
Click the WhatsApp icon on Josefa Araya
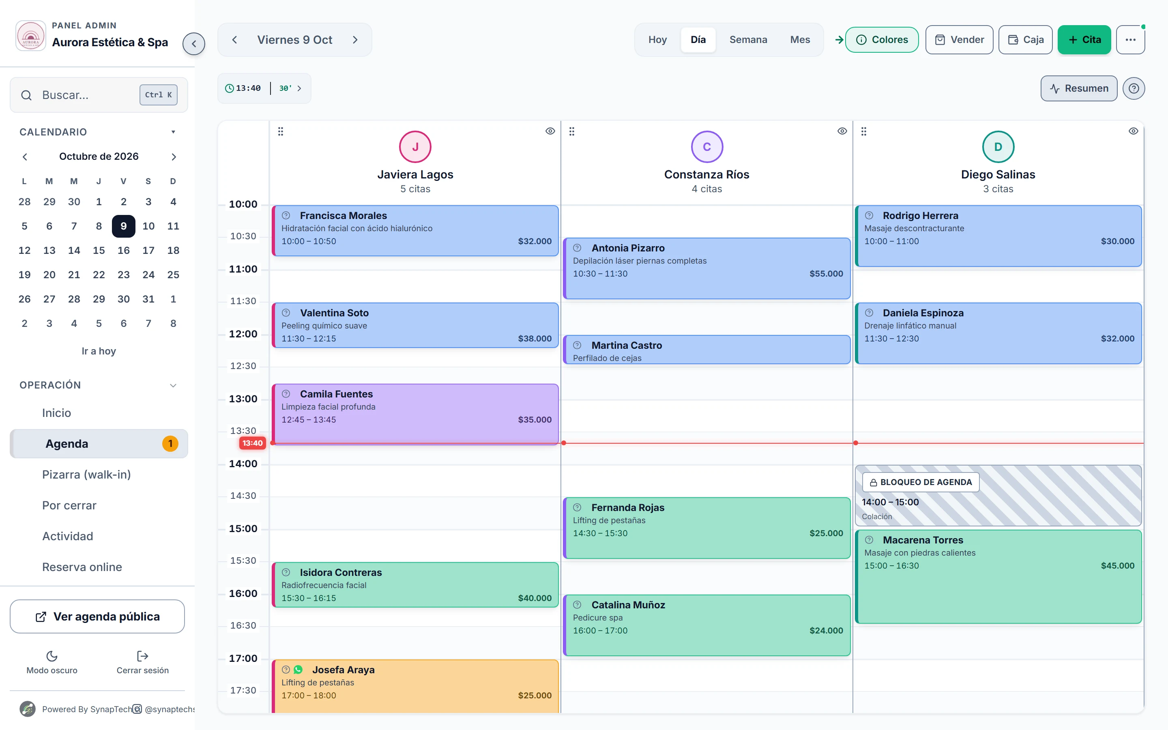(298, 670)
